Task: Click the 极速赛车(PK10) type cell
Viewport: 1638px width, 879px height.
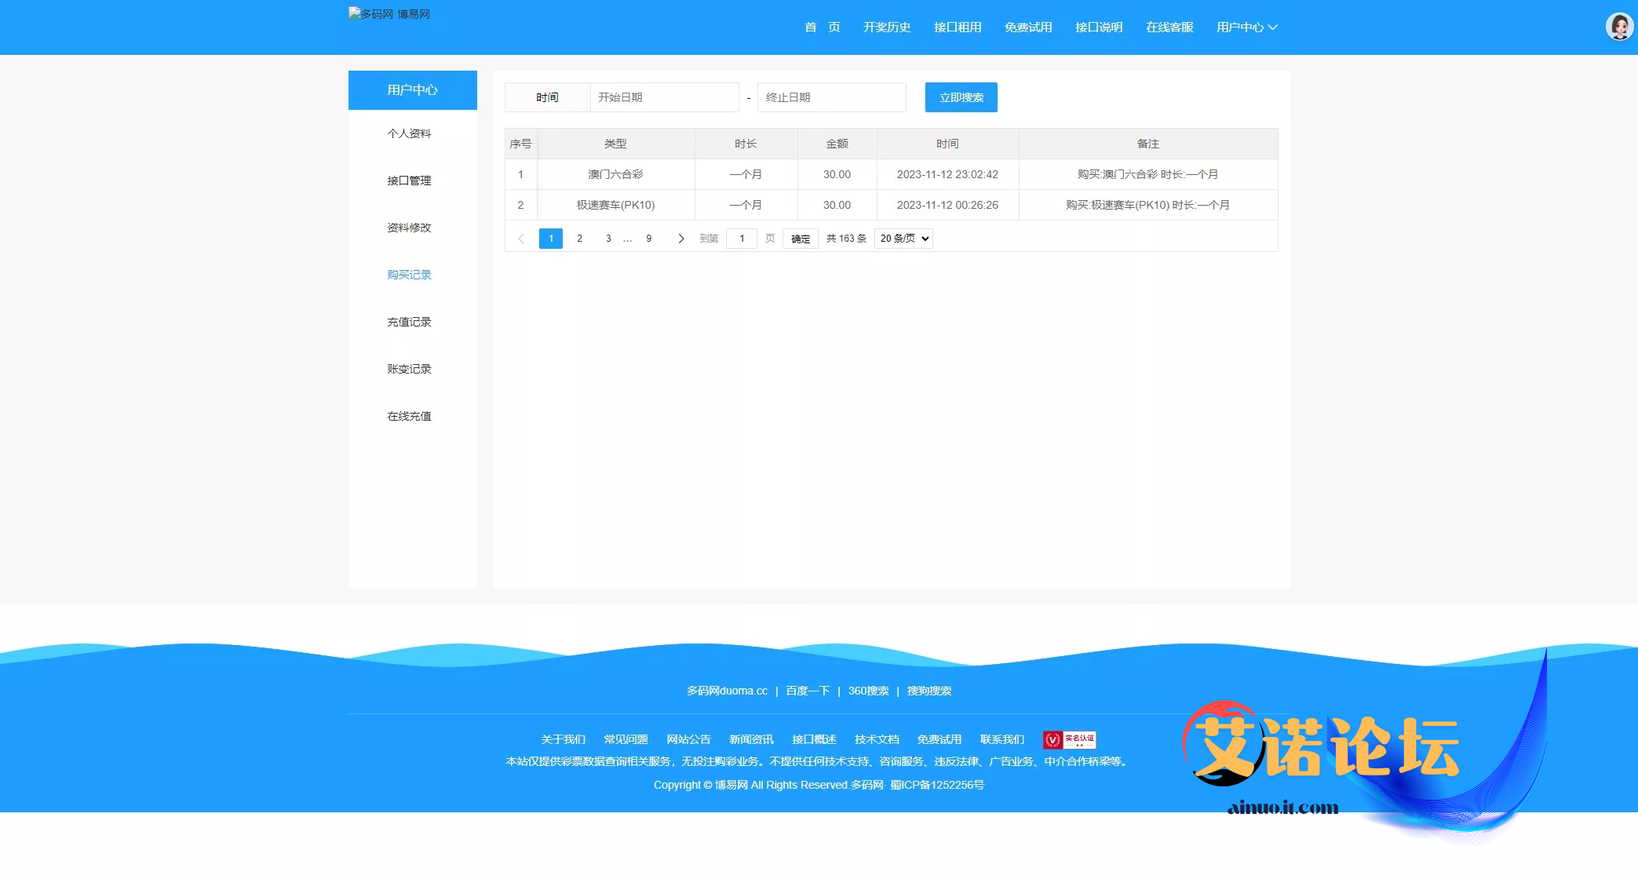Action: coord(615,205)
